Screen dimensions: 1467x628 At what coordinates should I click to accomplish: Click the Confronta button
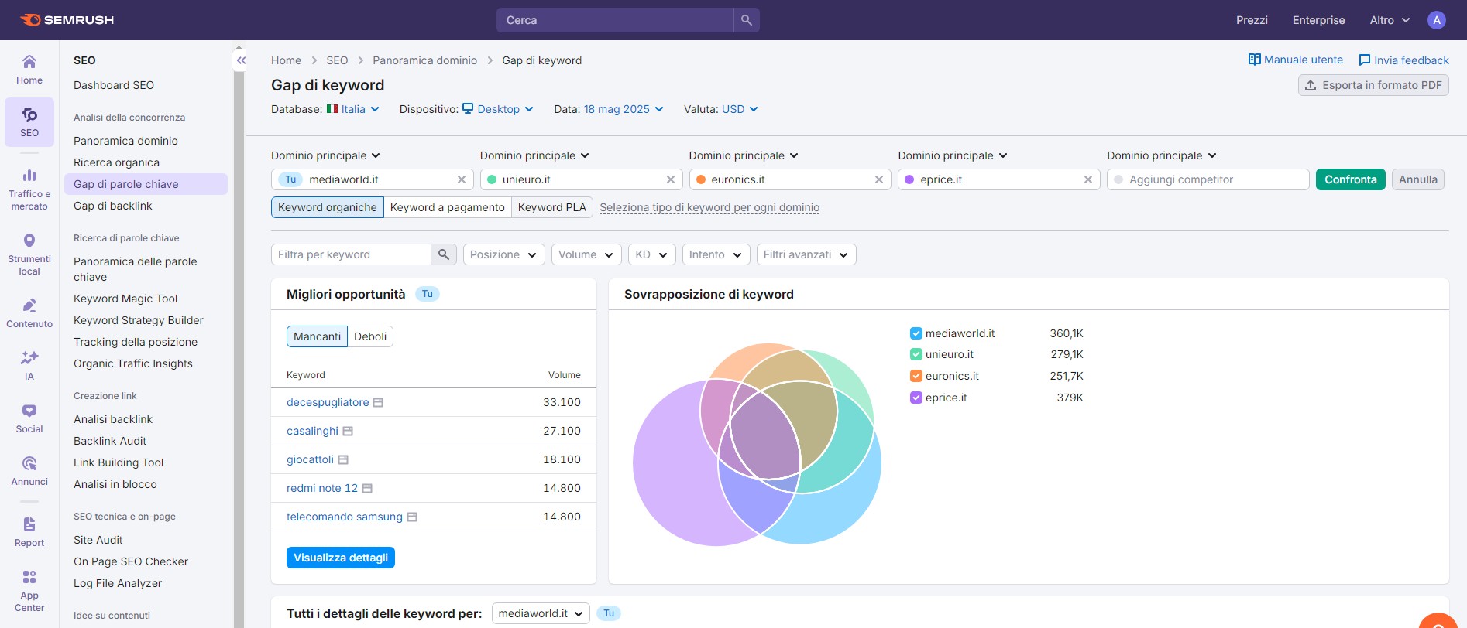1351,179
